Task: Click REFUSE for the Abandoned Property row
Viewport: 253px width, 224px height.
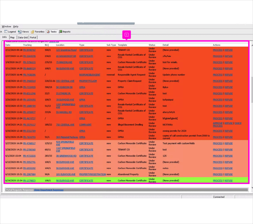Action: [228, 174]
